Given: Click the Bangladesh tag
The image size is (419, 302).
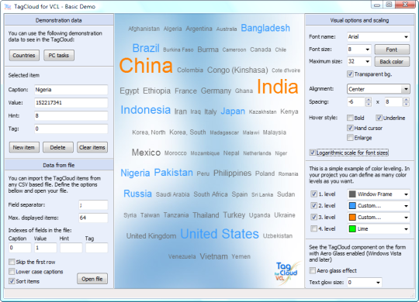Looking at the screenshot, I should pyautogui.click(x=265, y=28).
